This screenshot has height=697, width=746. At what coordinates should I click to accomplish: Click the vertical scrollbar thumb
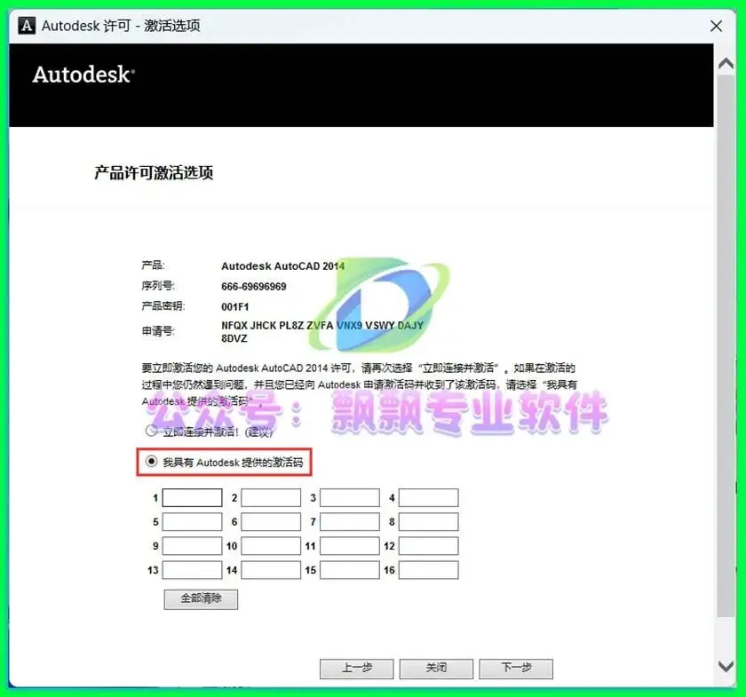click(x=726, y=345)
